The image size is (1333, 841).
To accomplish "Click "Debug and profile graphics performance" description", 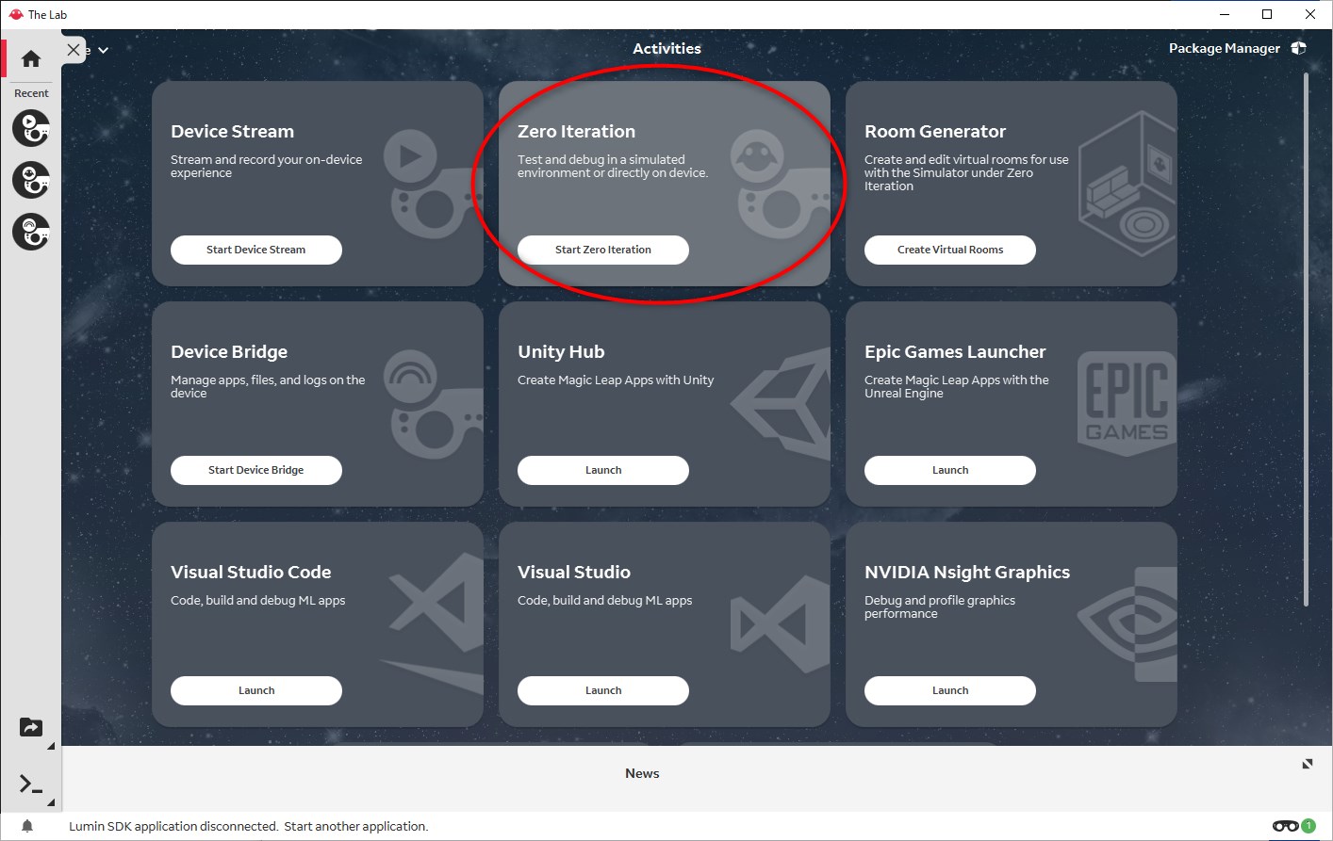I will point(940,606).
